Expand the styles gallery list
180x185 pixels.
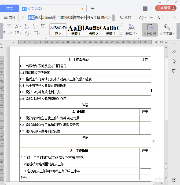click(x=121, y=34)
